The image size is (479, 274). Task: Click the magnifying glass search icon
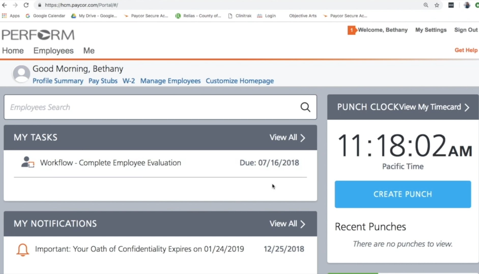pos(305,107)
